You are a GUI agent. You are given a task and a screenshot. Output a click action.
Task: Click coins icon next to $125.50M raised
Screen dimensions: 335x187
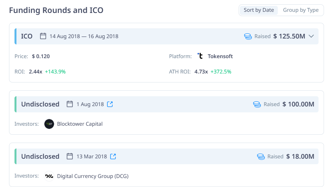tap(248, 36)
